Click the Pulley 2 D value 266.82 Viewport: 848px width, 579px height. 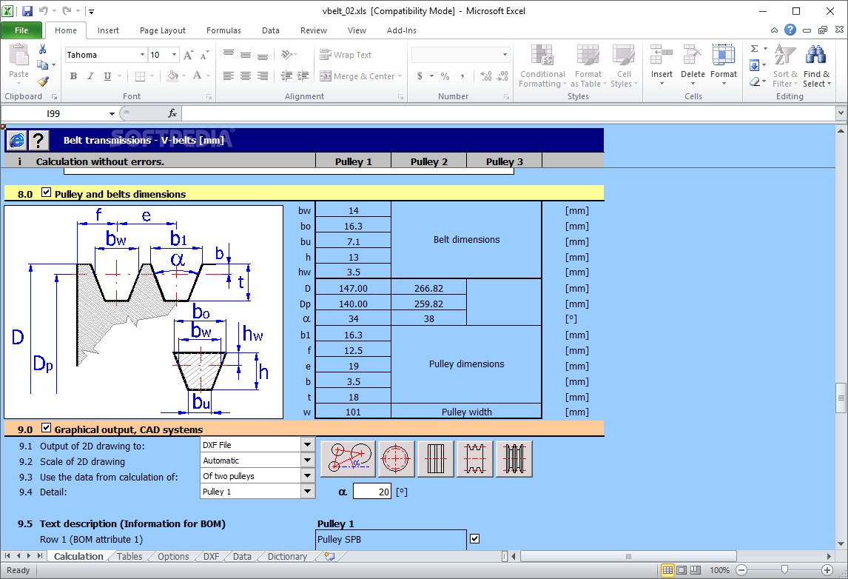(x=429, y=289)
